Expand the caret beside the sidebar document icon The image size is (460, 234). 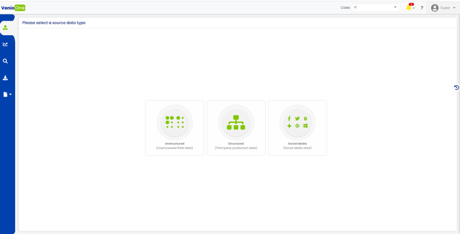pos(10,95)
